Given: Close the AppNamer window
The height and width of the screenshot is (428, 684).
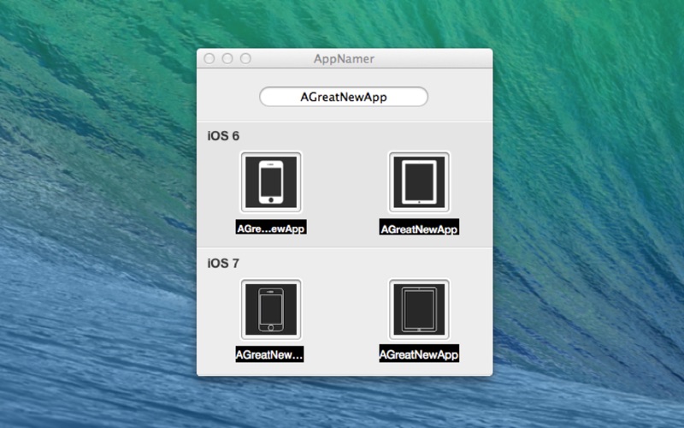Looking at the screenshot, I should point(209,58).
